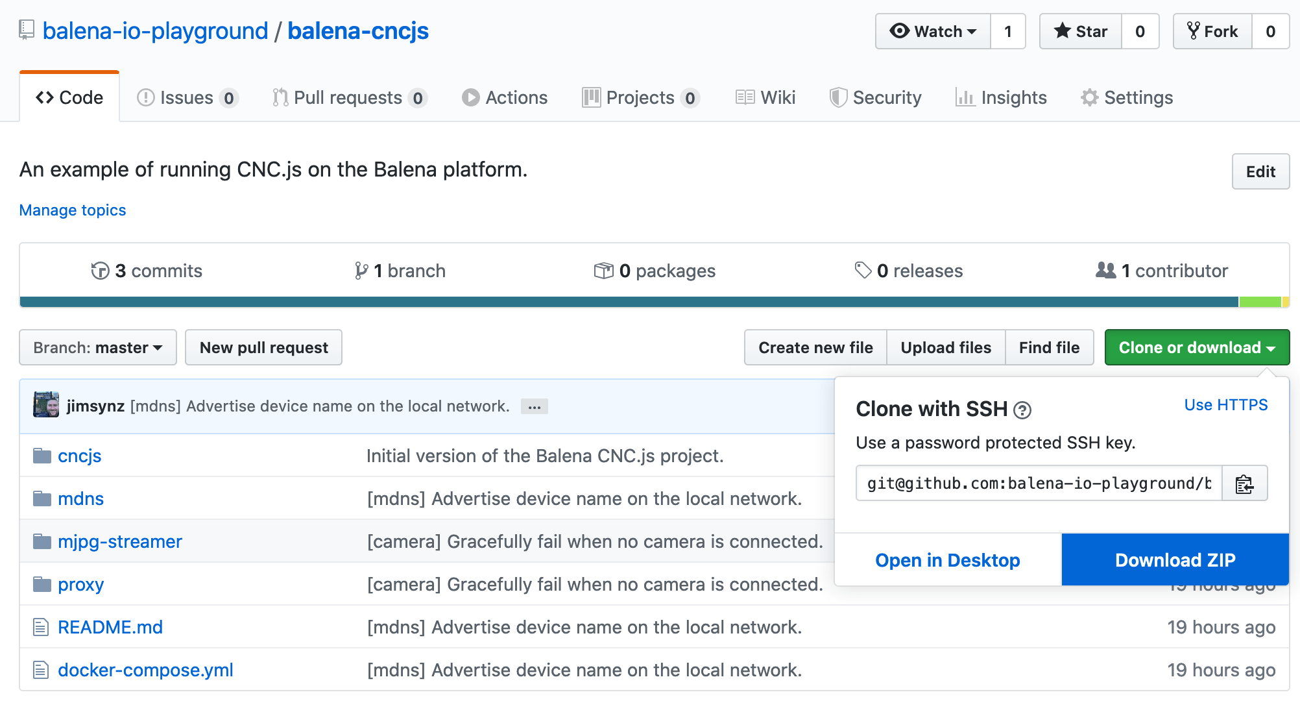
Task: Watch this repository
Action: [x=932, y=31]
